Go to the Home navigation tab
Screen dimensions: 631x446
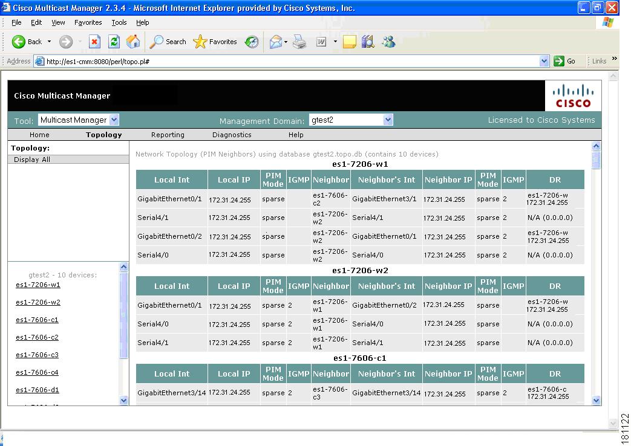[x=39, y=135]
